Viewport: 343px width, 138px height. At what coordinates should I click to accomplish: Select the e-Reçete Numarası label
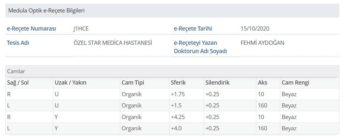[31, 29]
